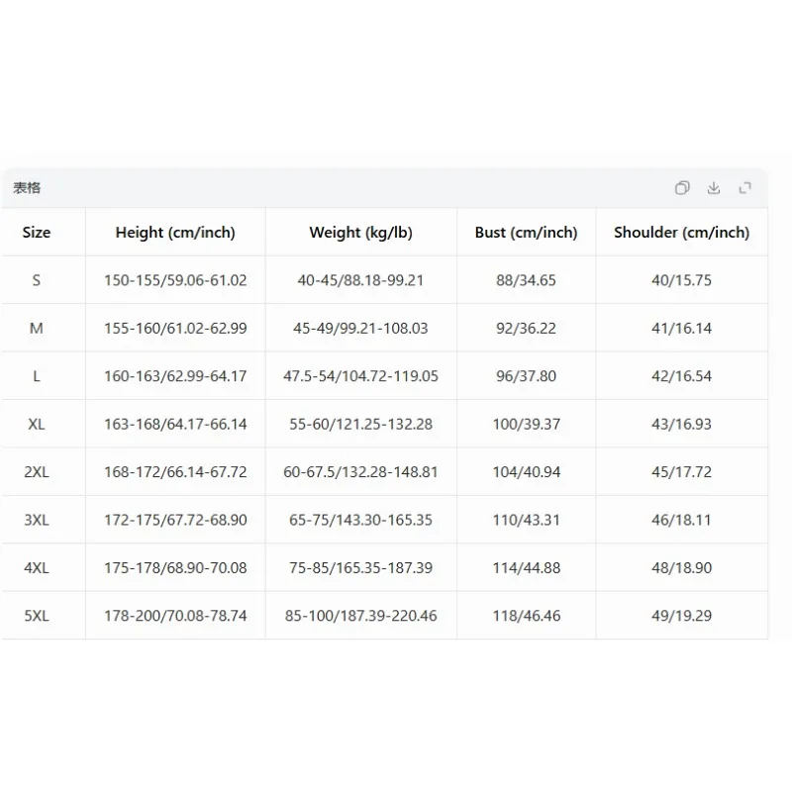This screenshot has width=792, height=792.
Task: Click the S size row cell
Action: [x=37, y=280]
